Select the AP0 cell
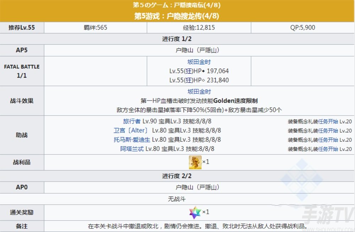 (22, 187)
